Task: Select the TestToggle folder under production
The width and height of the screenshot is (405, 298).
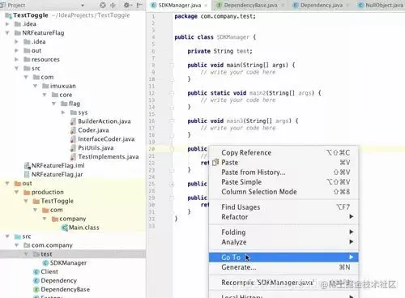Action: 53,201
